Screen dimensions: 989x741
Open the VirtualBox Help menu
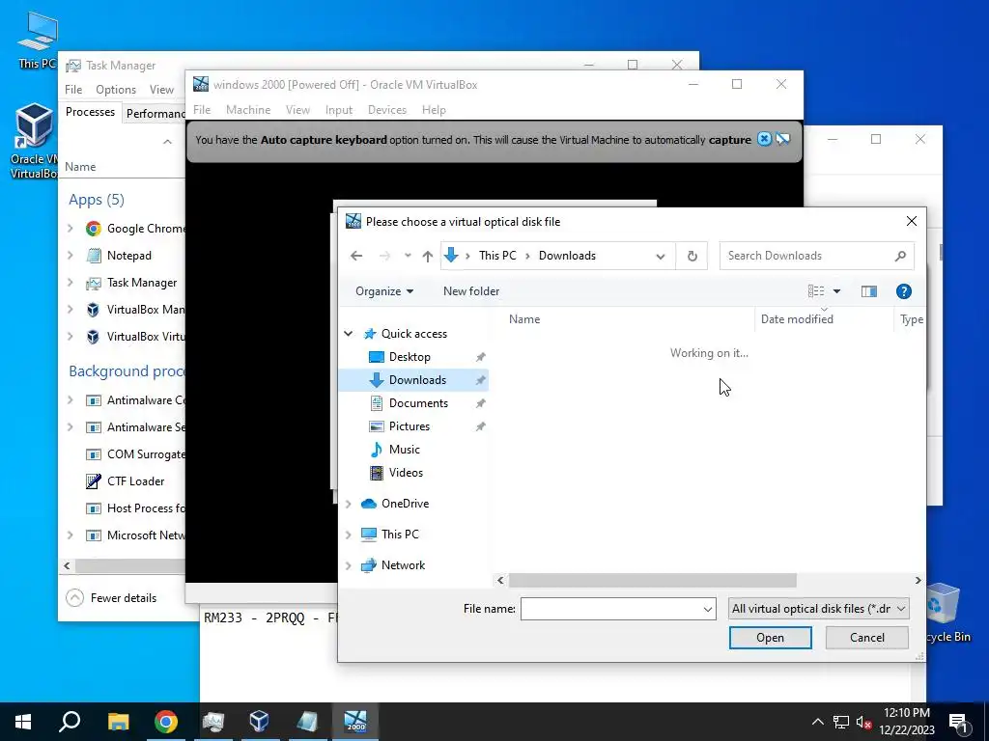(x=434, y=110)
